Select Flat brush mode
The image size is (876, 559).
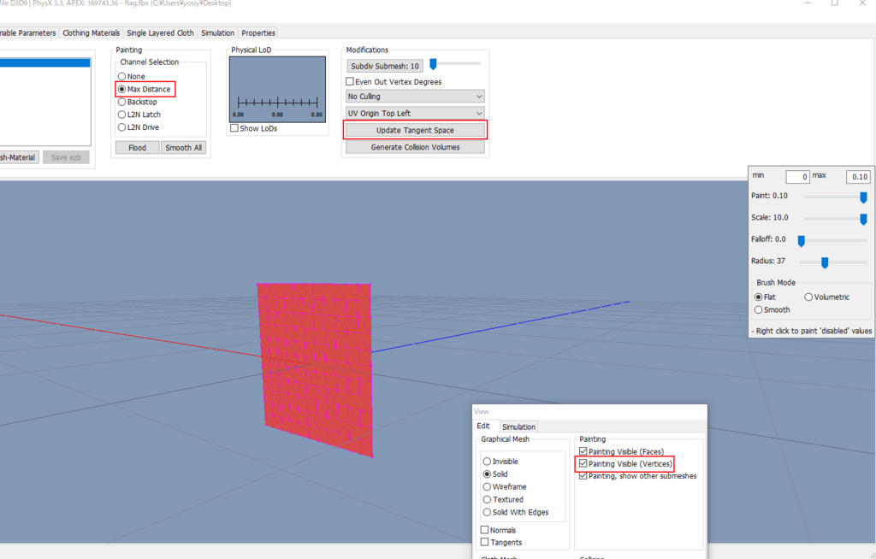tap(759, 297)
